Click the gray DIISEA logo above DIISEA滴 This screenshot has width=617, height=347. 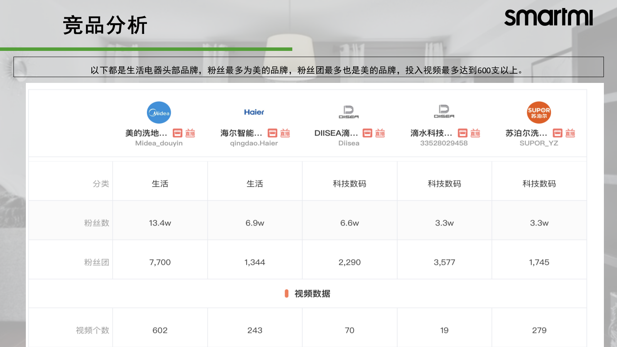(x=349, y=111)
